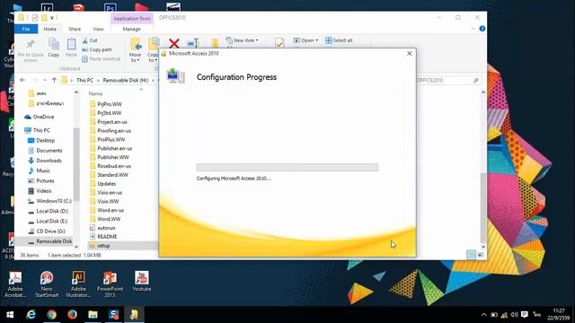Open Google Chrome from taskbar
575x323 pixels.
(x=52, y=315)
